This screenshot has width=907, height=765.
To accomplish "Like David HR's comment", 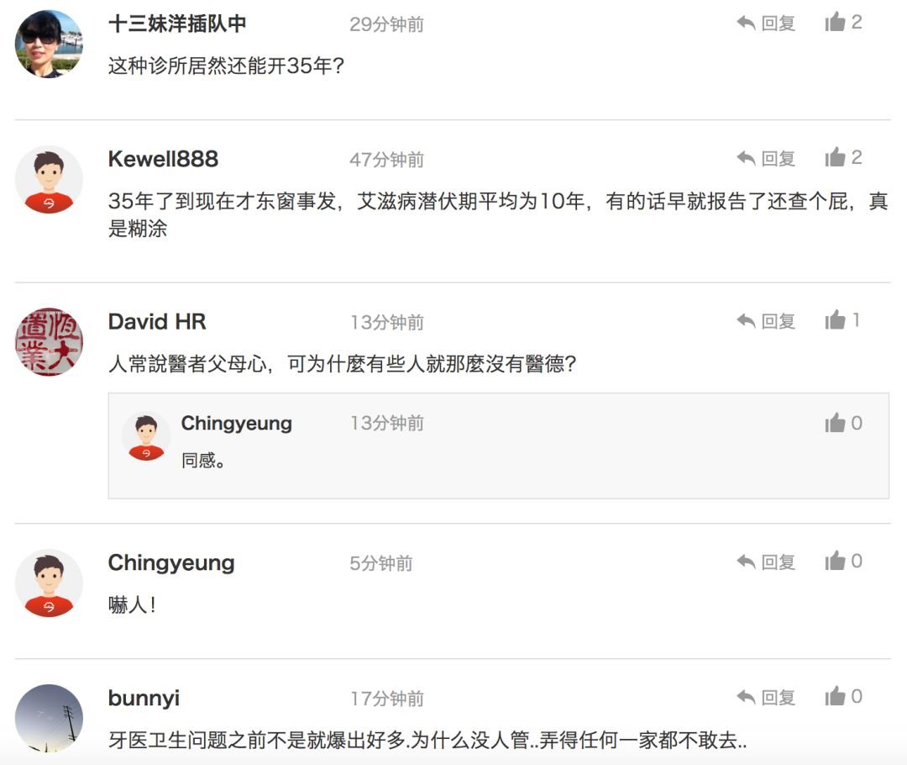I will (835, 320).
